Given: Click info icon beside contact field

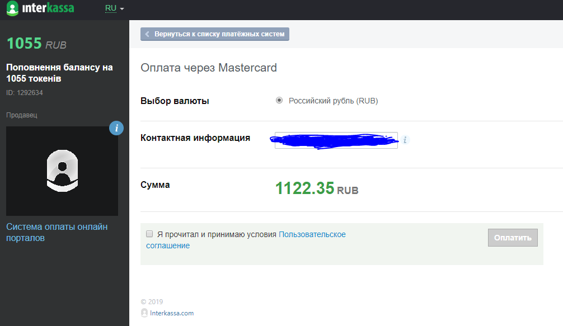Looking at the screenshot, I should point(405,140).
